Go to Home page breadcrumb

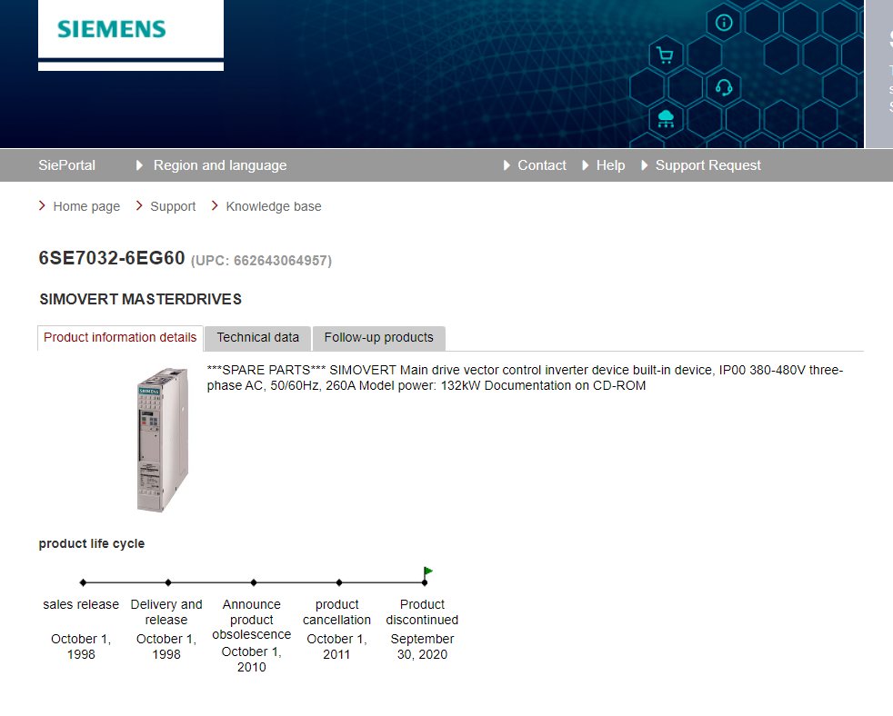[x=86, y=206]
